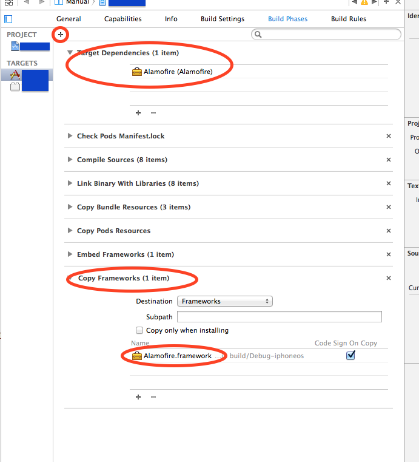The width and height of the screenshot is (419, 462).
Task: Expand Copy Bundle Resources (3 items)
Action: [x=70, y=207]
